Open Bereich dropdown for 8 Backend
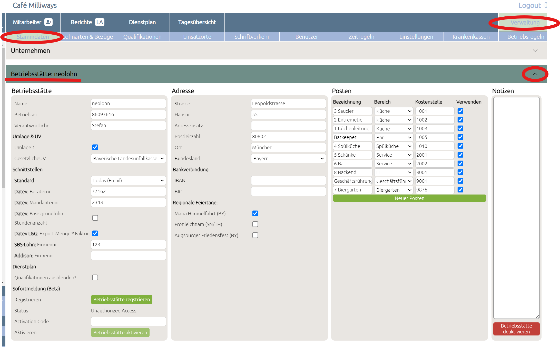Image resolution: width=560 pixels, height=347 pixels. 394,172
